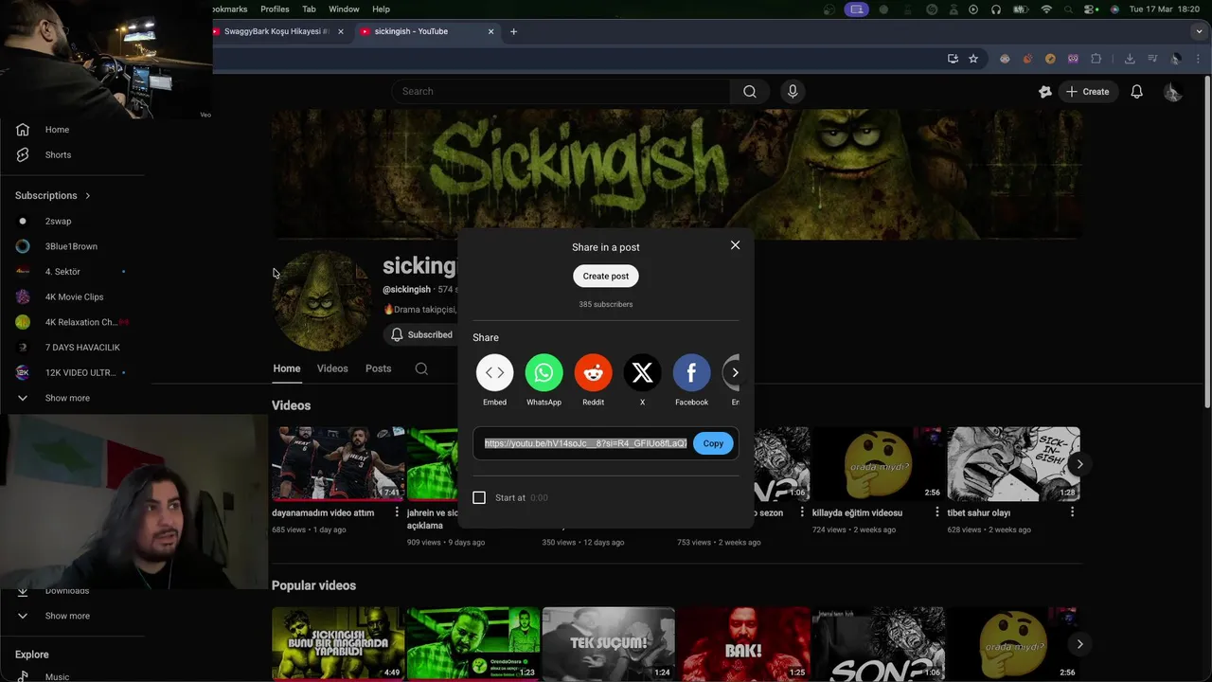Share the link on X

642,372
